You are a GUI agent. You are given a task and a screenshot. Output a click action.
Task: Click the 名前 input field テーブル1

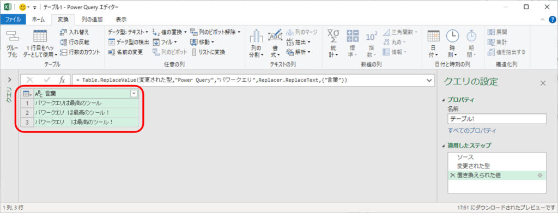point(497,119)
